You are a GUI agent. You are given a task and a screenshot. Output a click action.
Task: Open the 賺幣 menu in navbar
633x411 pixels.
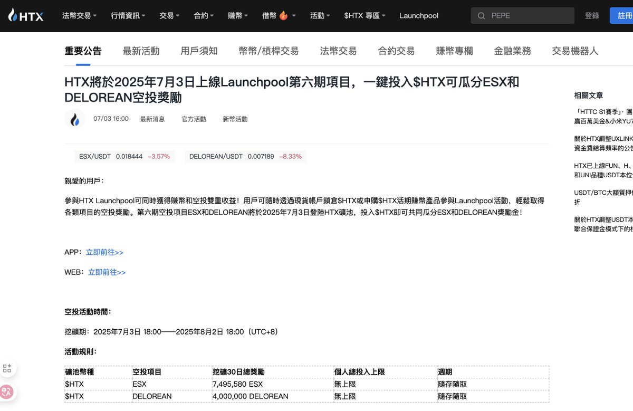(238, 16)
